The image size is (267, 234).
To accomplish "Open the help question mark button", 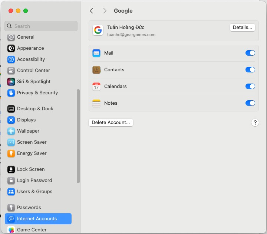I will click(255, 123).
